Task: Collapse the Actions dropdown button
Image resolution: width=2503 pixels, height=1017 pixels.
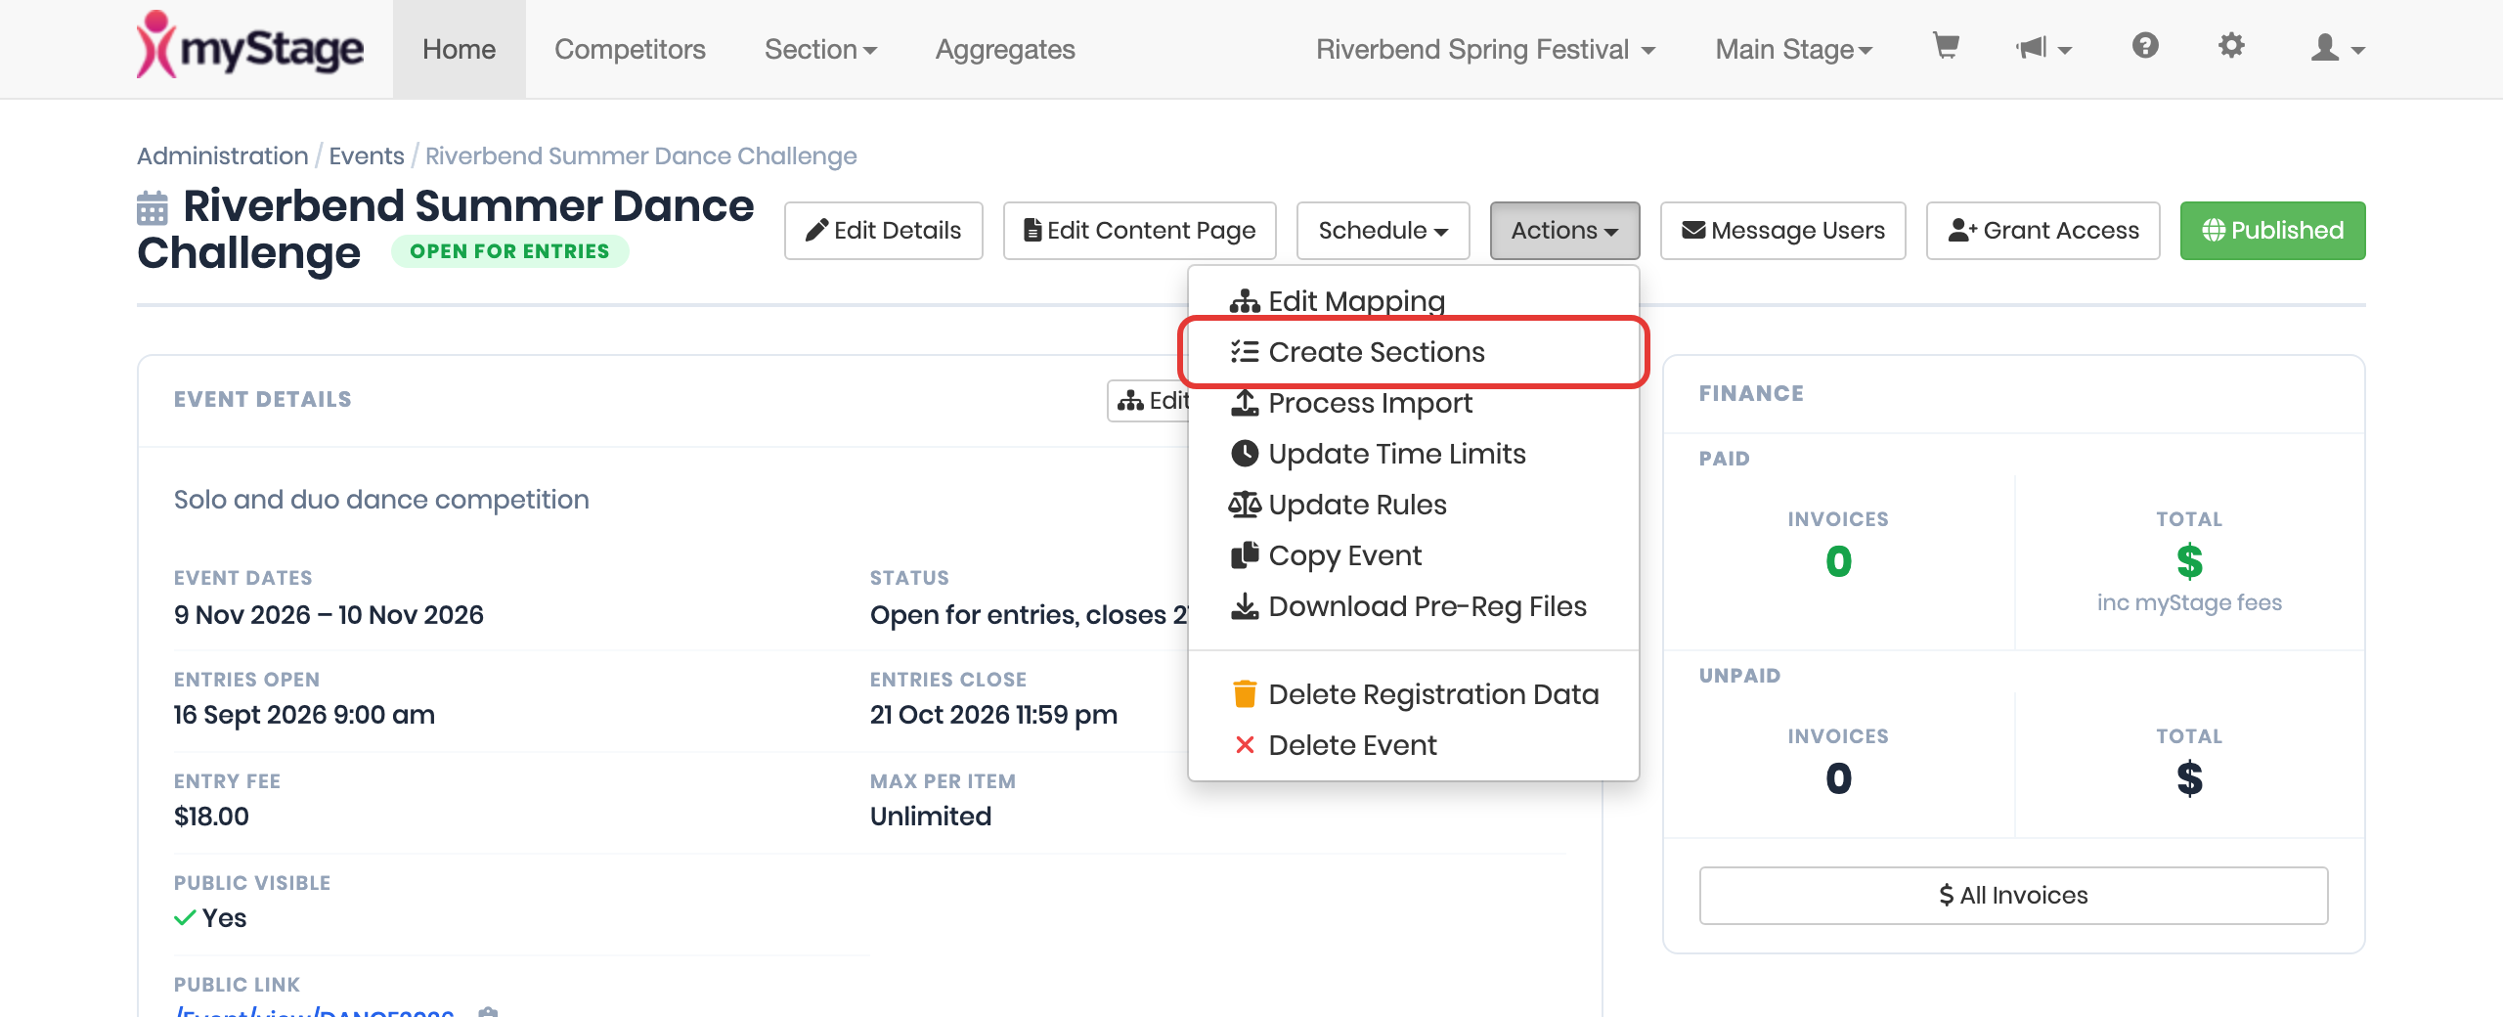Action: coord(1564,231)
